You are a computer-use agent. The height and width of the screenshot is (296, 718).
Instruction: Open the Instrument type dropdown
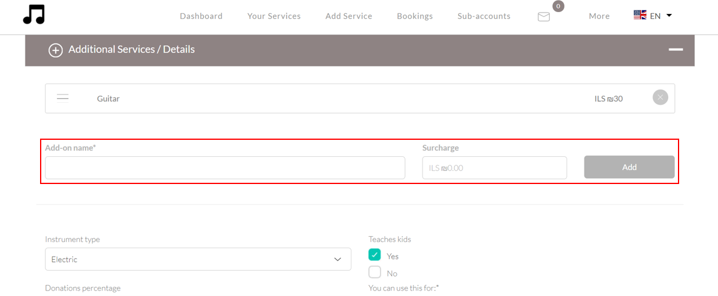coord(198,259)
